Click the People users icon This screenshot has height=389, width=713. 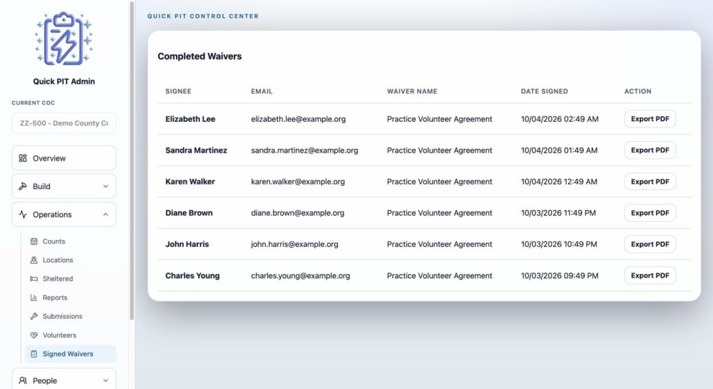click(23, 381)
